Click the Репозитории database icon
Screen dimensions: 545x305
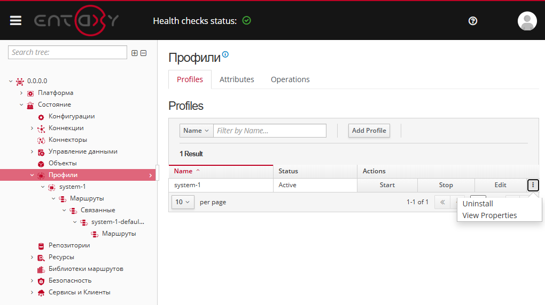click(x=41, y=246)
